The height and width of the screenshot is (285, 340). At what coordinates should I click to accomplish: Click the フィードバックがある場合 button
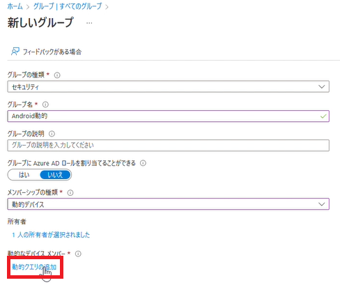coord(47,52)
